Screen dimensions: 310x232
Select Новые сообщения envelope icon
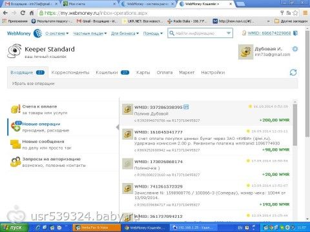(15, 144)
